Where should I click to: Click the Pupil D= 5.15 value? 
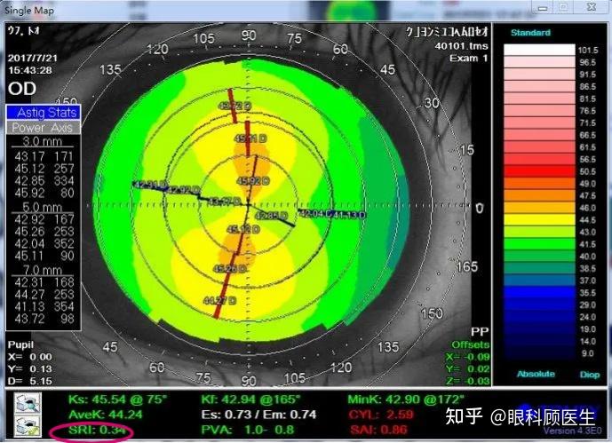tap(29, 381)
